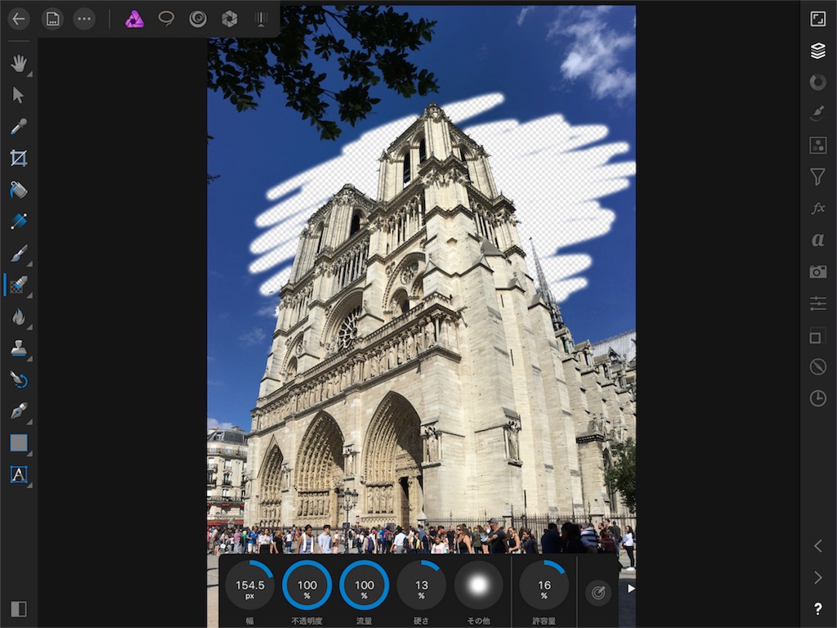Open the Transform studio

pyautogui.click(x=817, y=335)
